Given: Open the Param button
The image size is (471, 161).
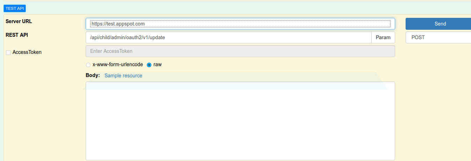Looking at the screenshot, I should 383,37.
